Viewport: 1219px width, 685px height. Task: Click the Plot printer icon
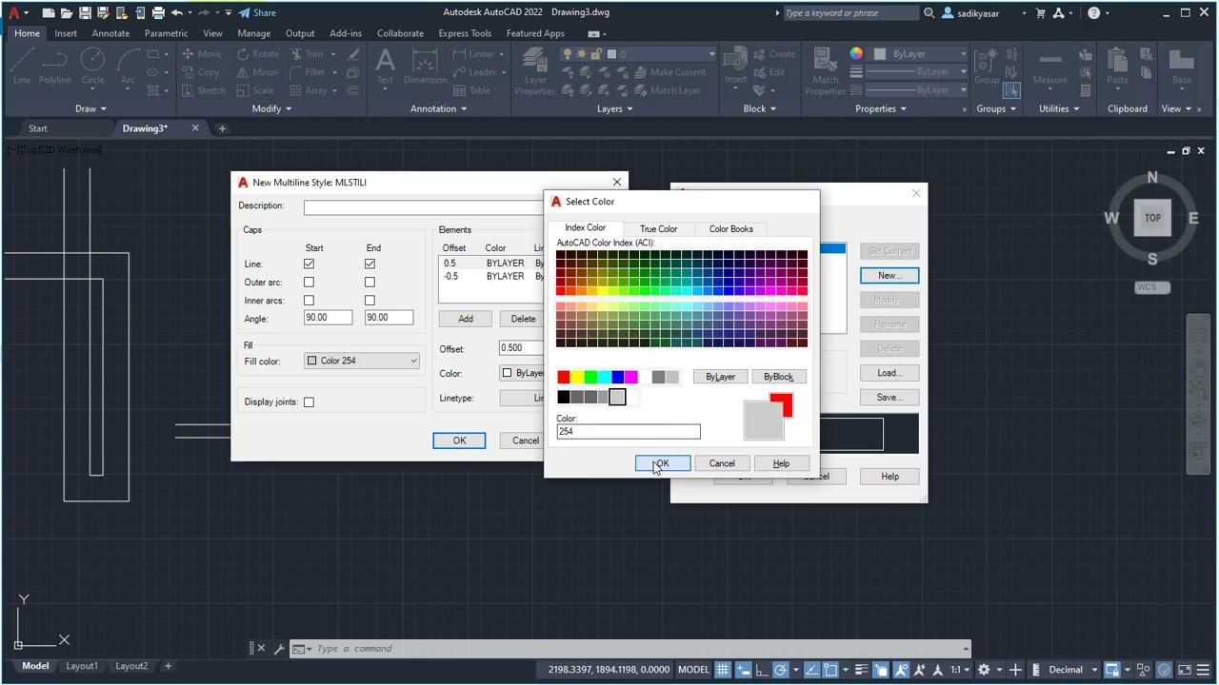click(x=158, y=13)
